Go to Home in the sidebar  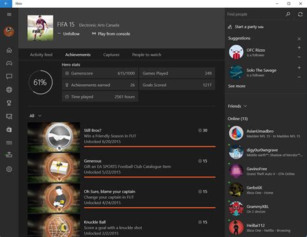point(9,50)
